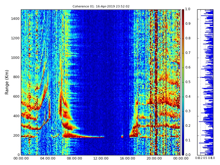Click the vertical dark red stripe near 20:00
This screenshot has height=165, width=220.
156,82
